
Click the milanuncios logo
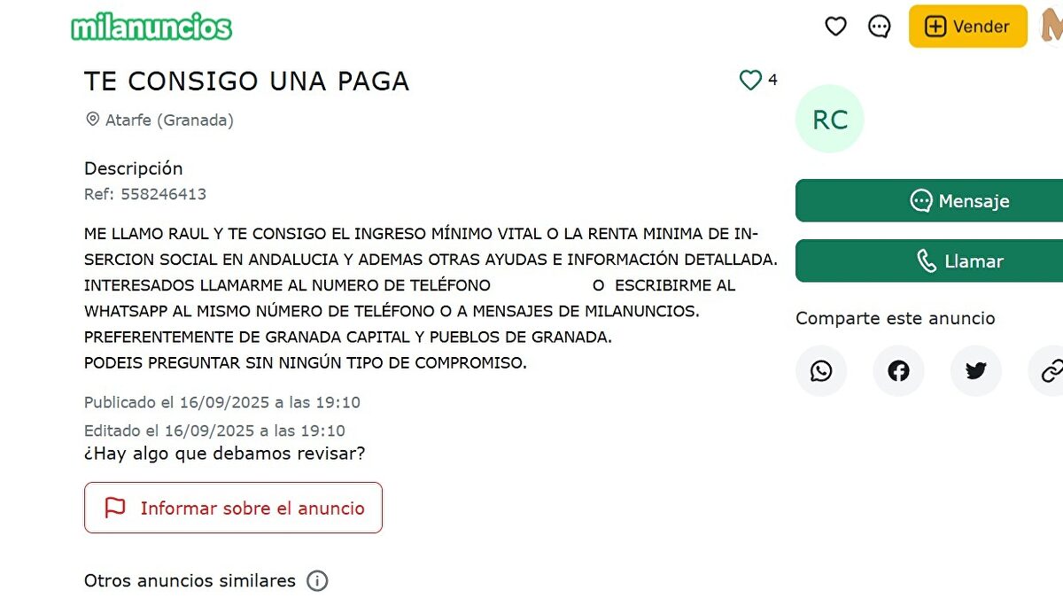click(151, 27)
